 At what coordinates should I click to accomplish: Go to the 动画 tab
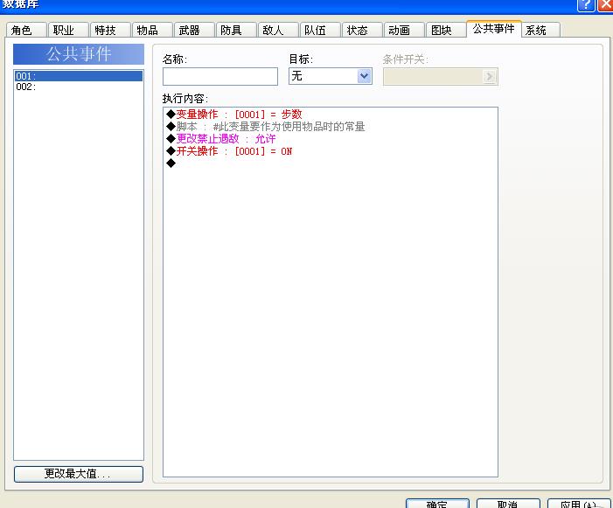404,30
